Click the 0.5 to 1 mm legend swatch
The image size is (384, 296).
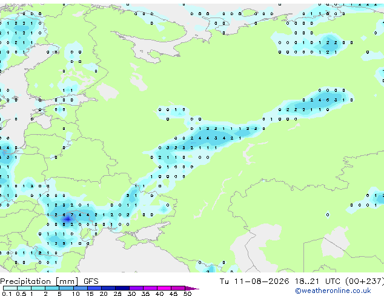click(24, 288)
